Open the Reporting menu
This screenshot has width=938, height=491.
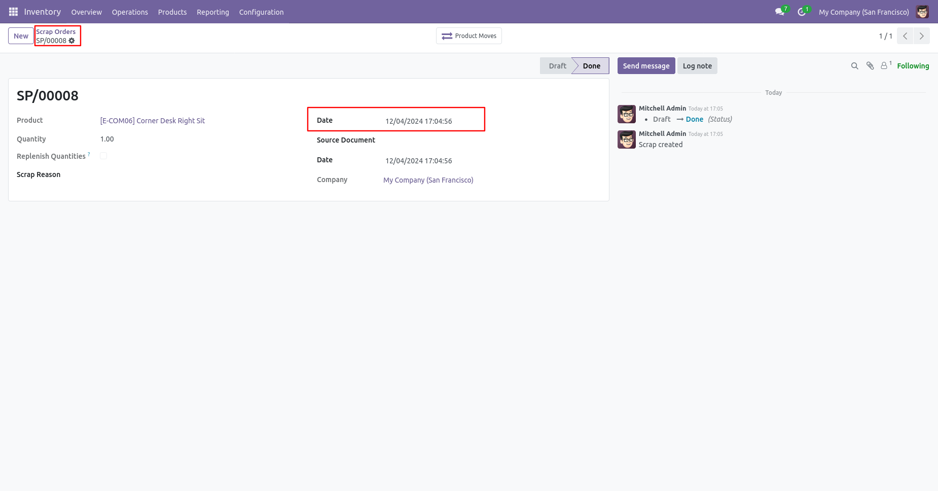[x=213, y=12]
